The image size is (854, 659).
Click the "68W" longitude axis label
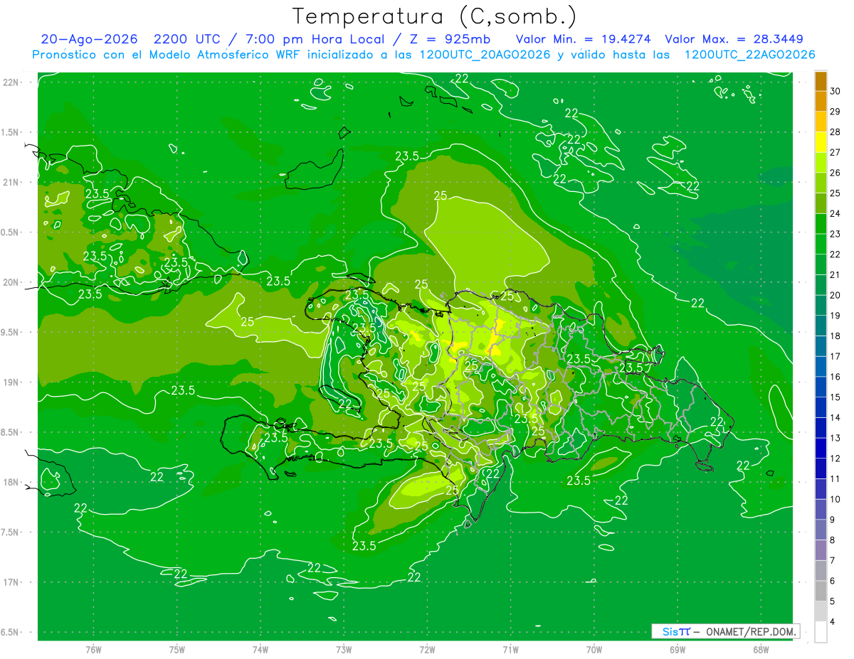tap(761, 650)
